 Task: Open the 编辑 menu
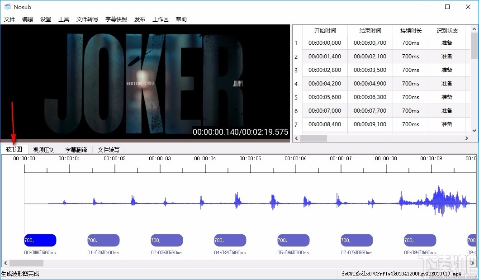coord(27,19)
